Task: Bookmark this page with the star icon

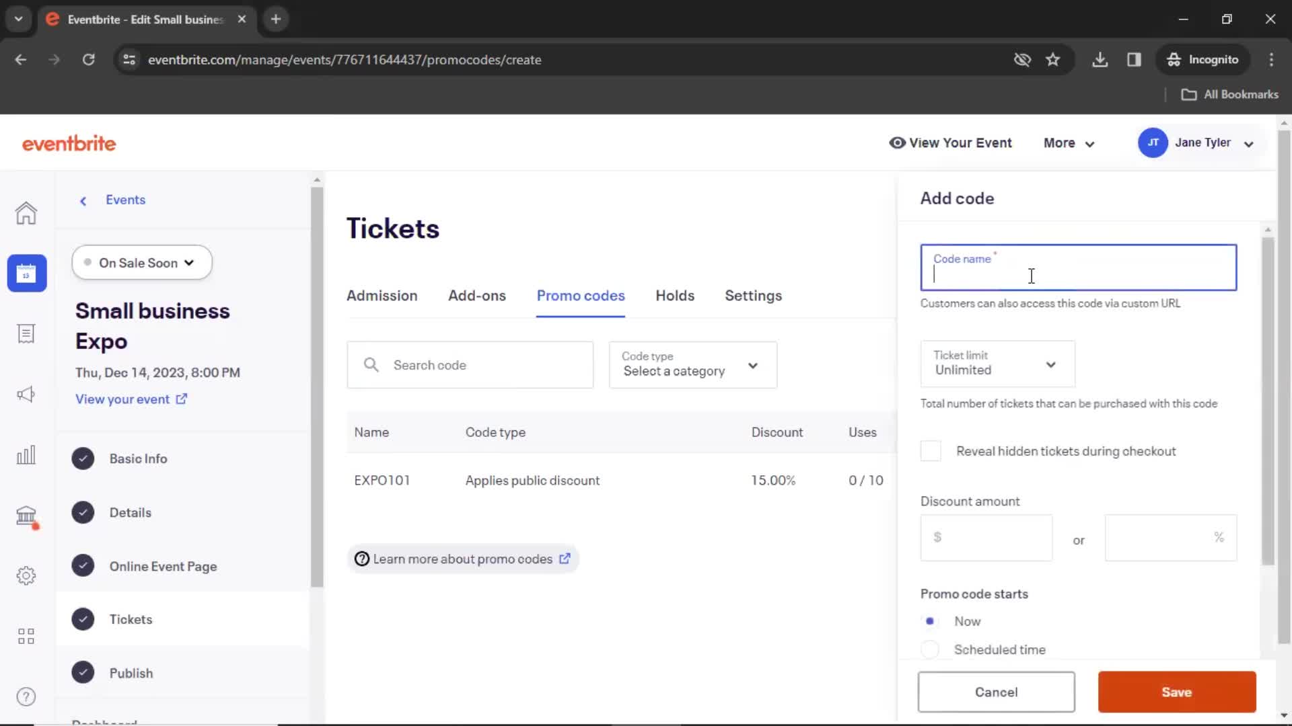Action: coord(1053,60)
